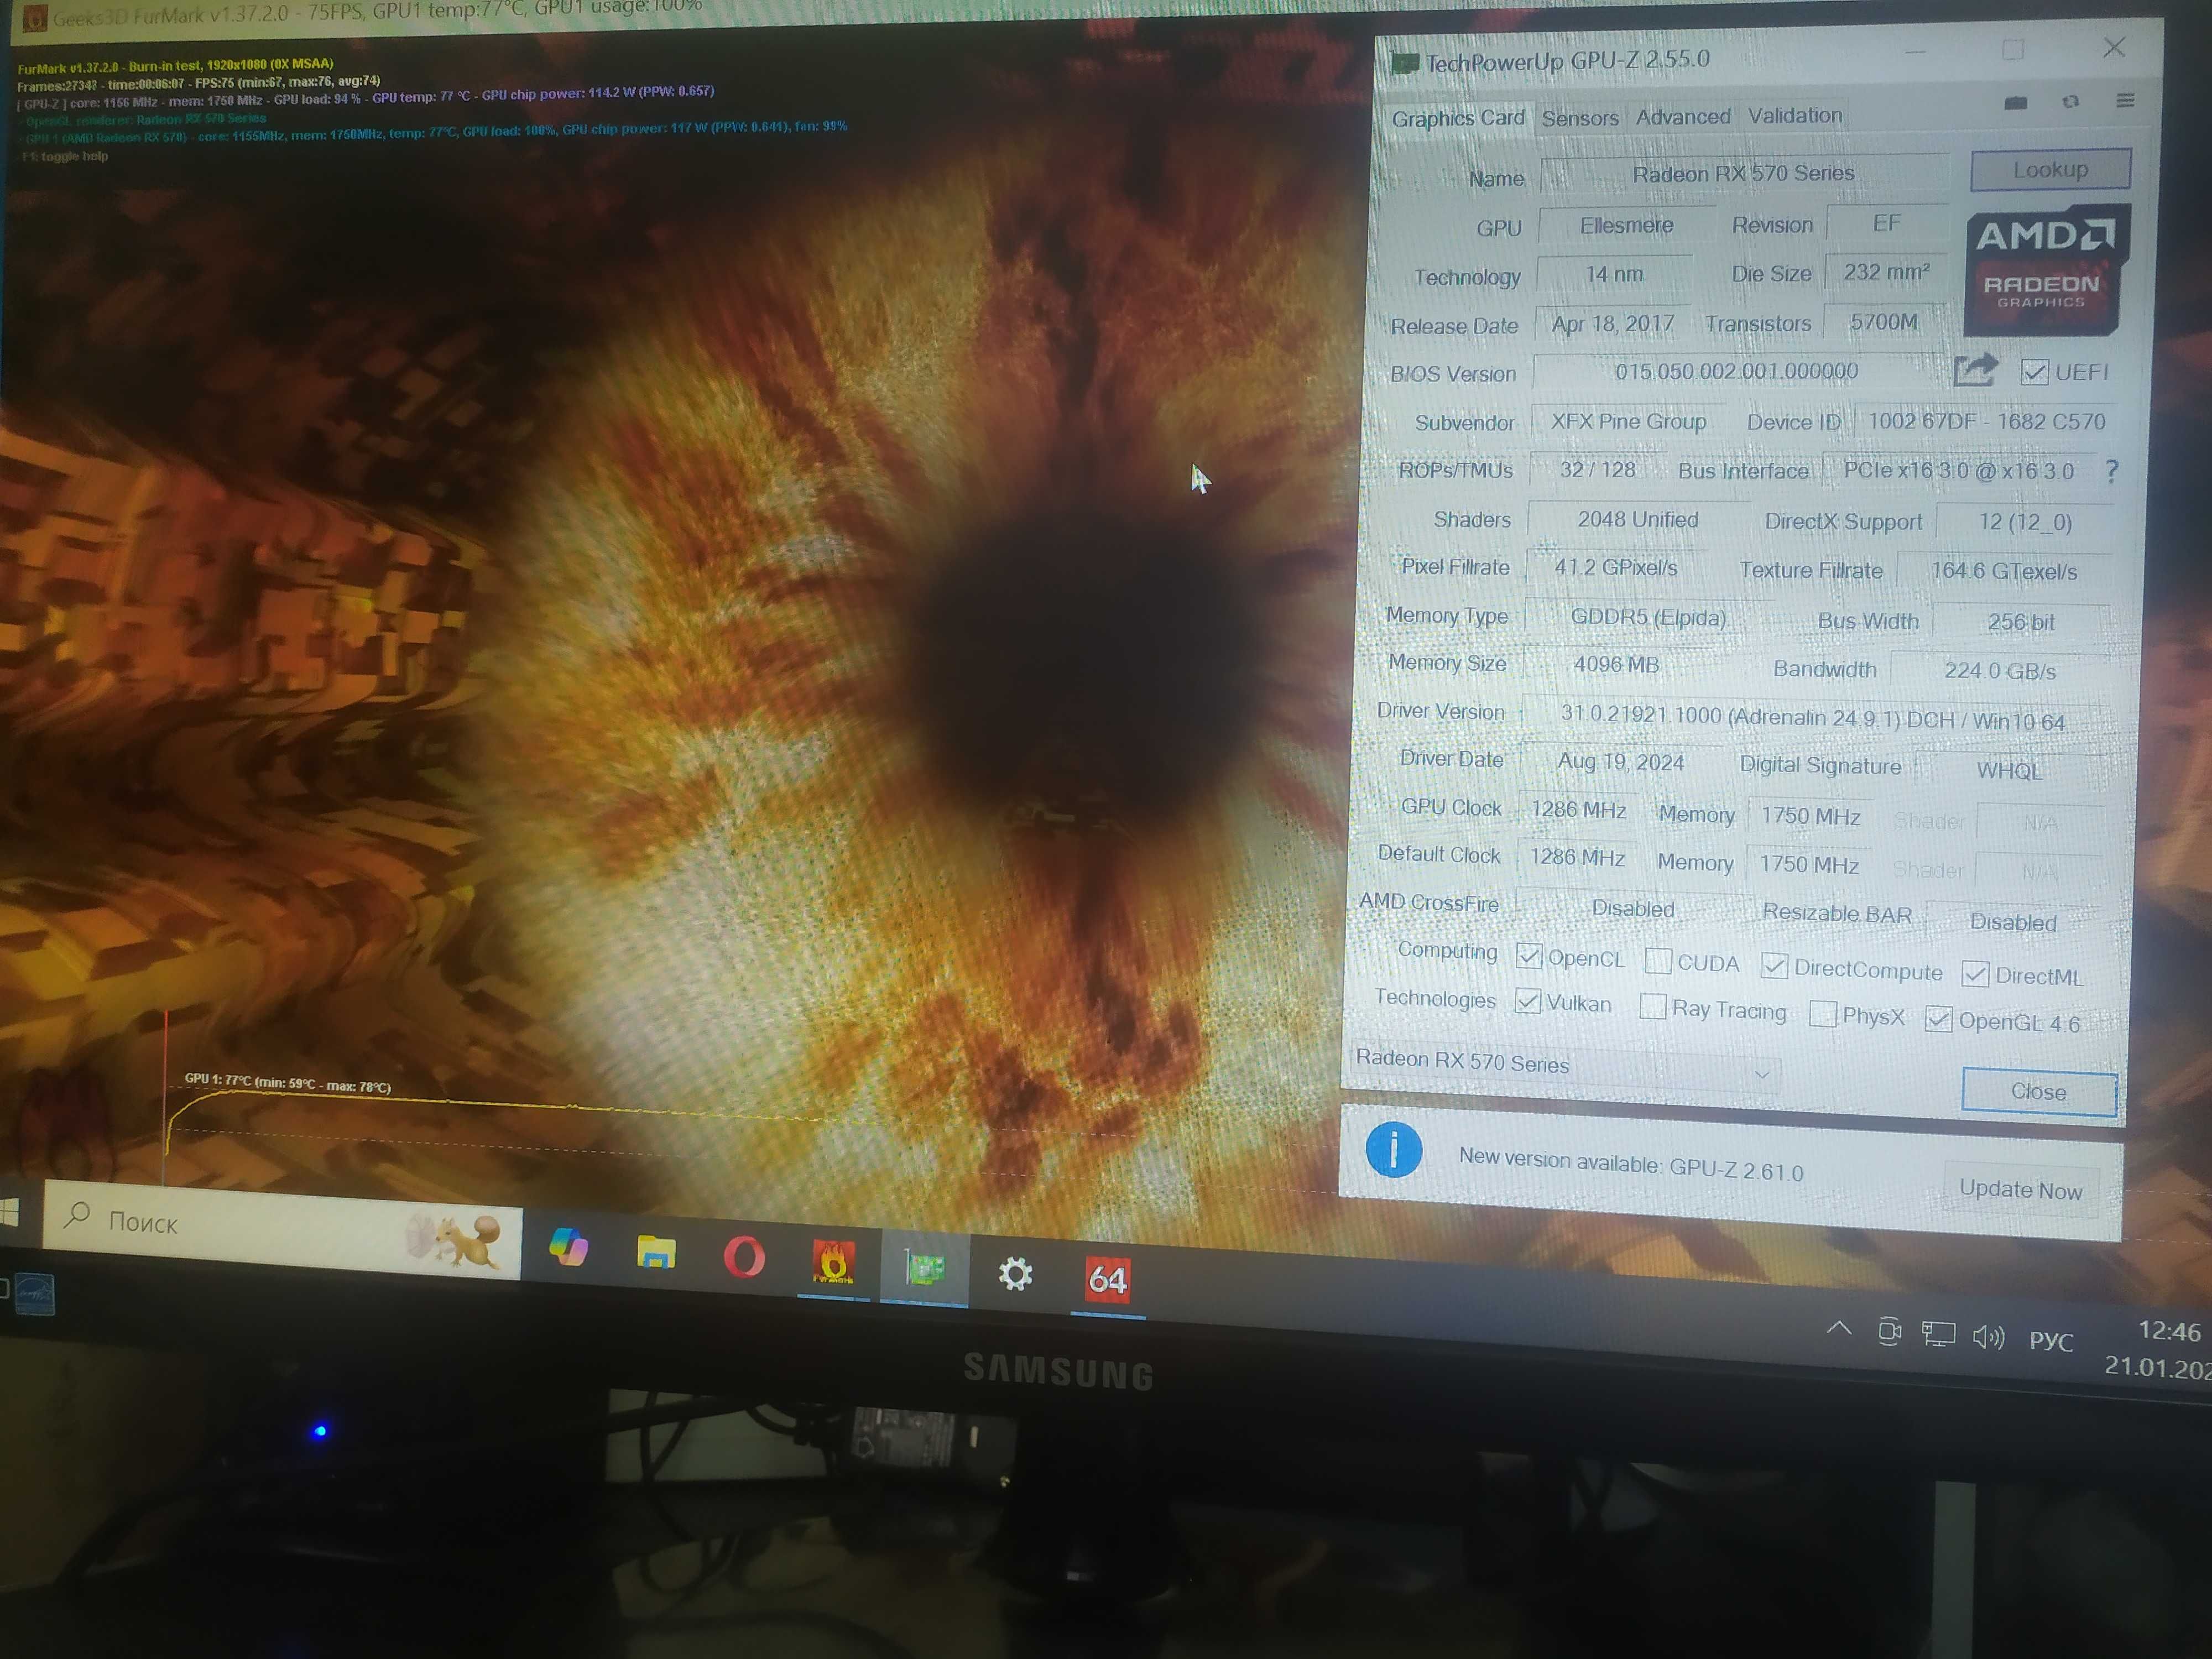Click the Release Date Apr 18, 2017 value
Image resolution: width=2212 pixels, height=1659 pixels.
[1612, 323]
